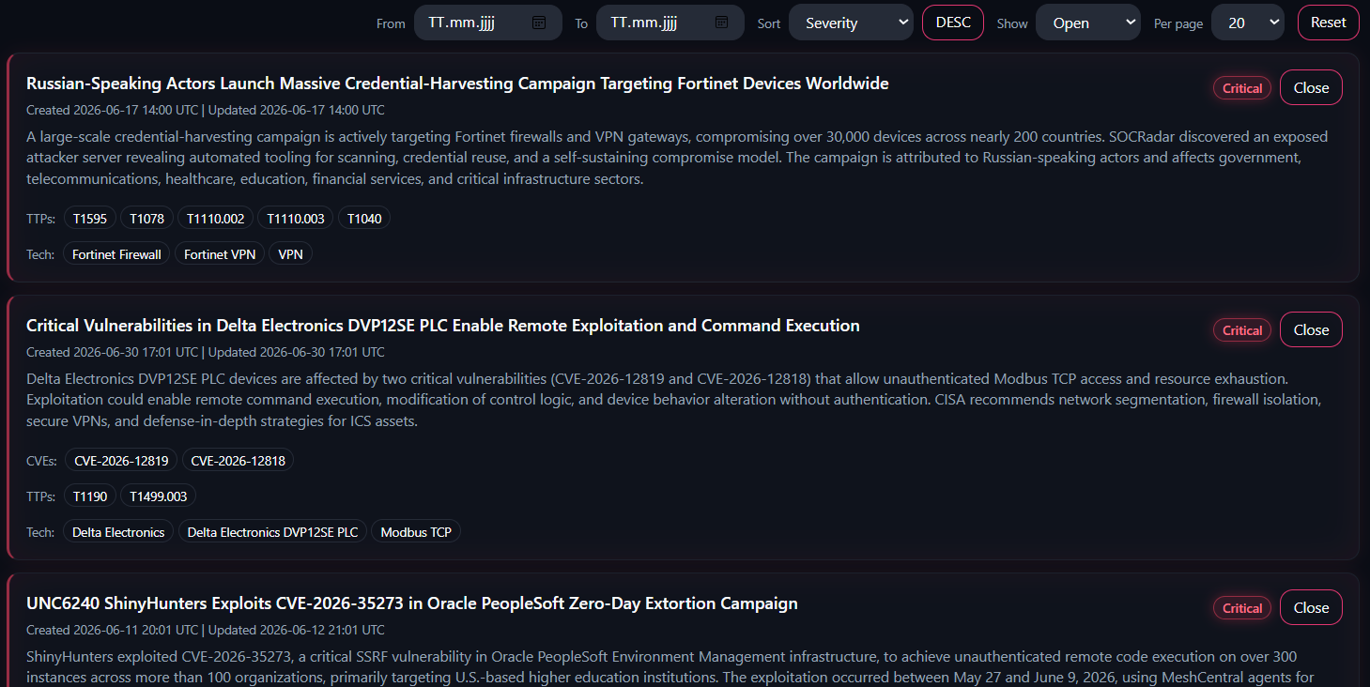
Task: Reset all filters with the Reset button
Action: [1329, 23]
